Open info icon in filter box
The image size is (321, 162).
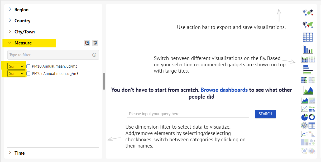(x=94, y=55)
